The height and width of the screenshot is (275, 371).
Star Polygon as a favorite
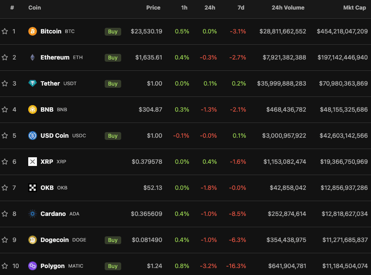[5, 266]
